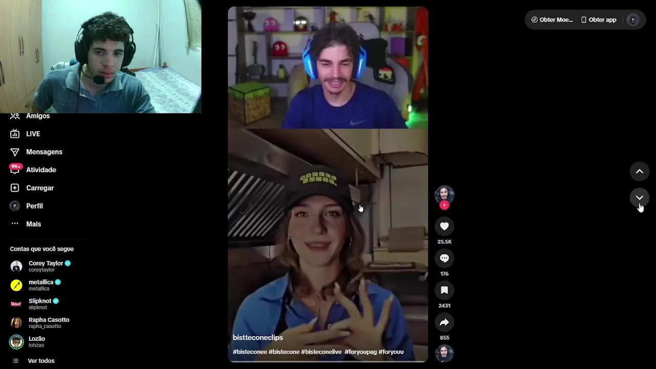Click Corey Taylor's avatar thumbnail
The image size is (656, 369).
[x=16, y=266]
